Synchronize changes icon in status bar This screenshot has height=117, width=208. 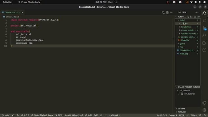(x=13, y=115)
